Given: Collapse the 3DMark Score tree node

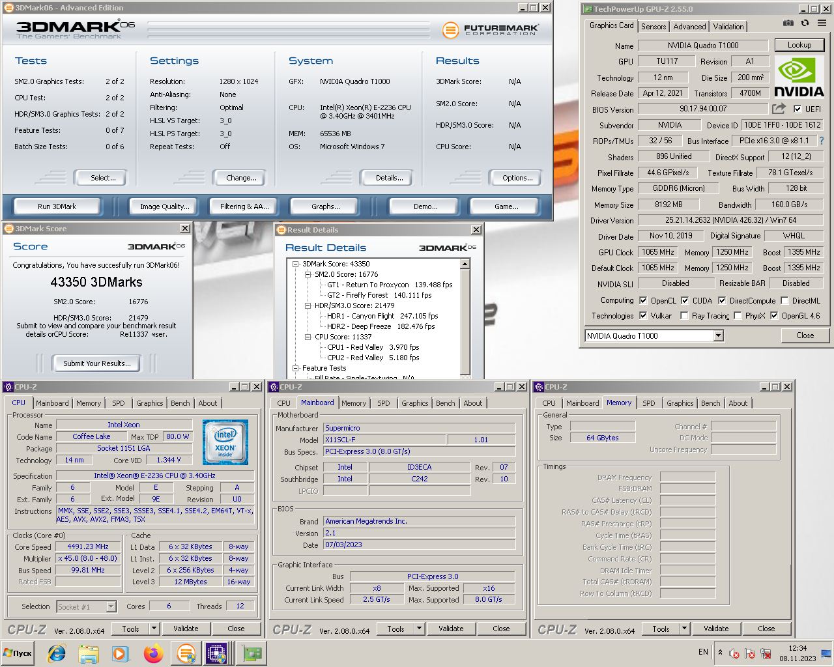Looking at the screenshot, I should click(296, 264).
